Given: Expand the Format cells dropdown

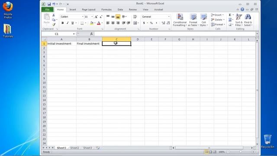Looking at the screenshot, I should 224,25.
